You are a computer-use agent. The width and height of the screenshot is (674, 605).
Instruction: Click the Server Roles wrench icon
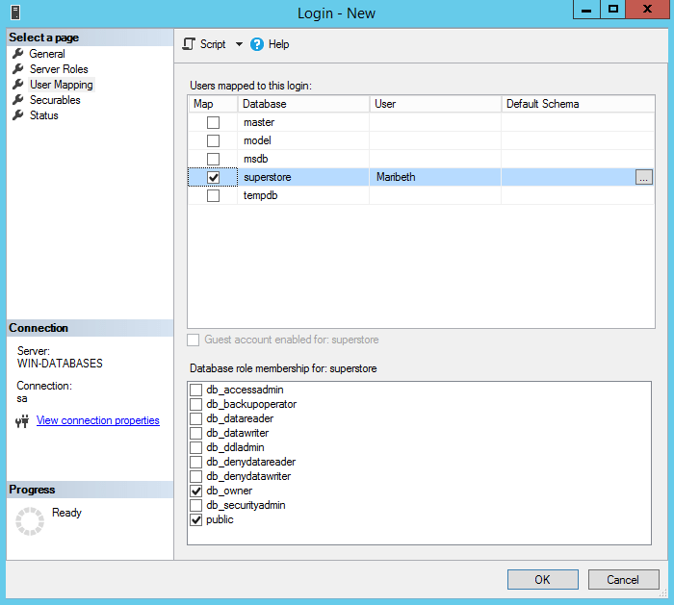17,69
